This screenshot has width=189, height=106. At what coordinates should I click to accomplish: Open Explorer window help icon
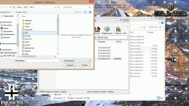point(162,23)
